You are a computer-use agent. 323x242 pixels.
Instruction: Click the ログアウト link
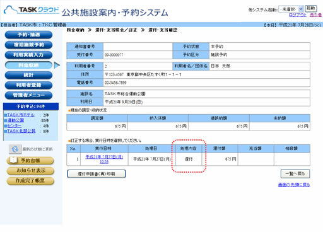pos(298,15)
